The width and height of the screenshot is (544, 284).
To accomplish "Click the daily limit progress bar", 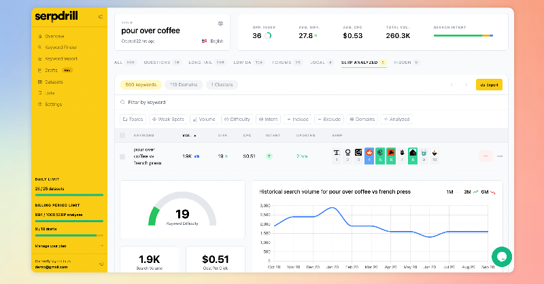I will pyautogui.click(x=69, y=195).
